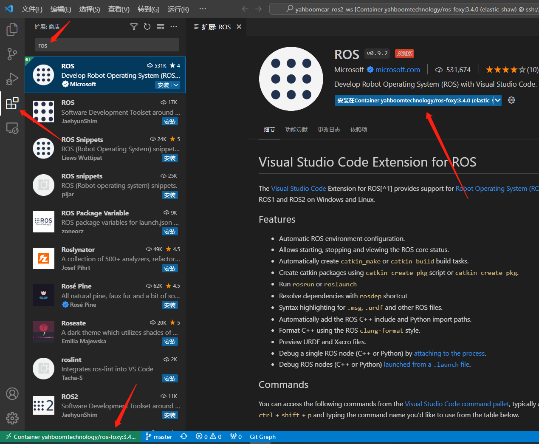Open the 文件(F) menu
Viewport: 539px width, 444px height.
(x=32, y=9)
